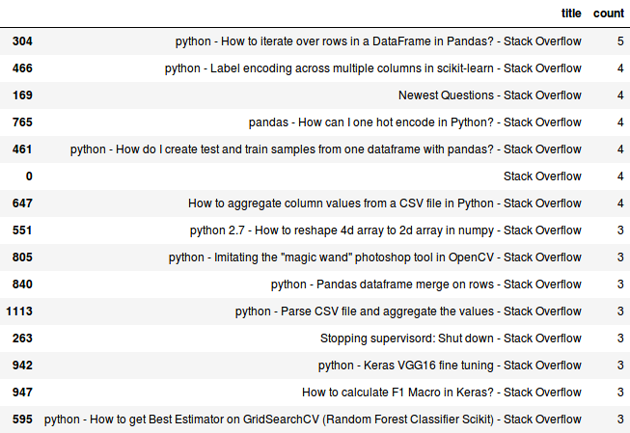Click title 'Keras VGG16 fine tuning'
Image resolution: width=630 pixels, height=433 pixels.
click(450, 365)
